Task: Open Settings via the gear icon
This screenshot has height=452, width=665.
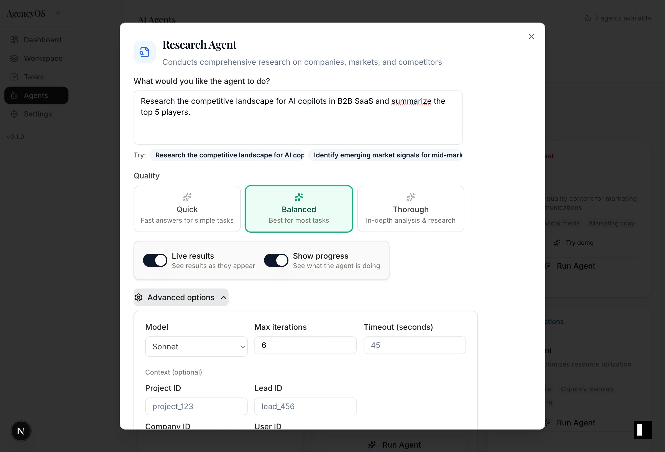Action: click(14, 114)
